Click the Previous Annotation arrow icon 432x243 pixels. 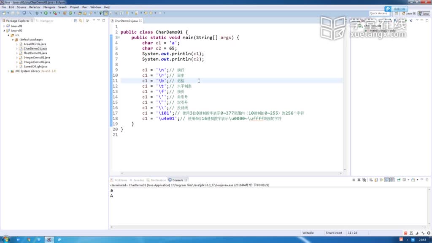(x=136, y=13)
